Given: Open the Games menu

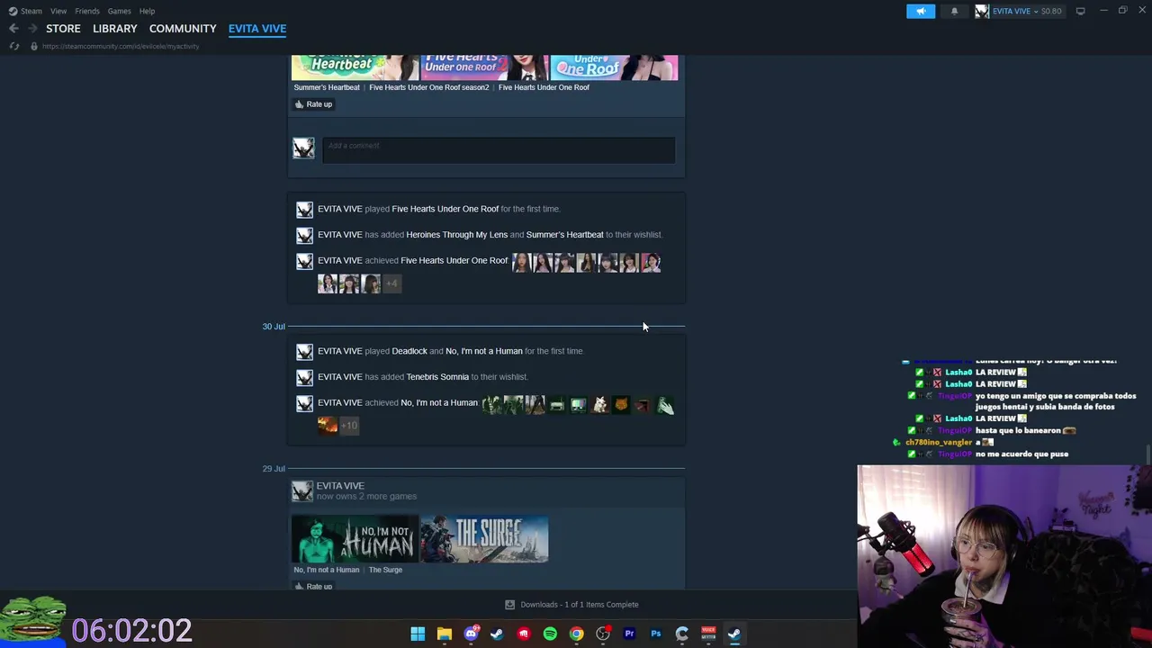Looking at the screenshot, I should [119, 11].
